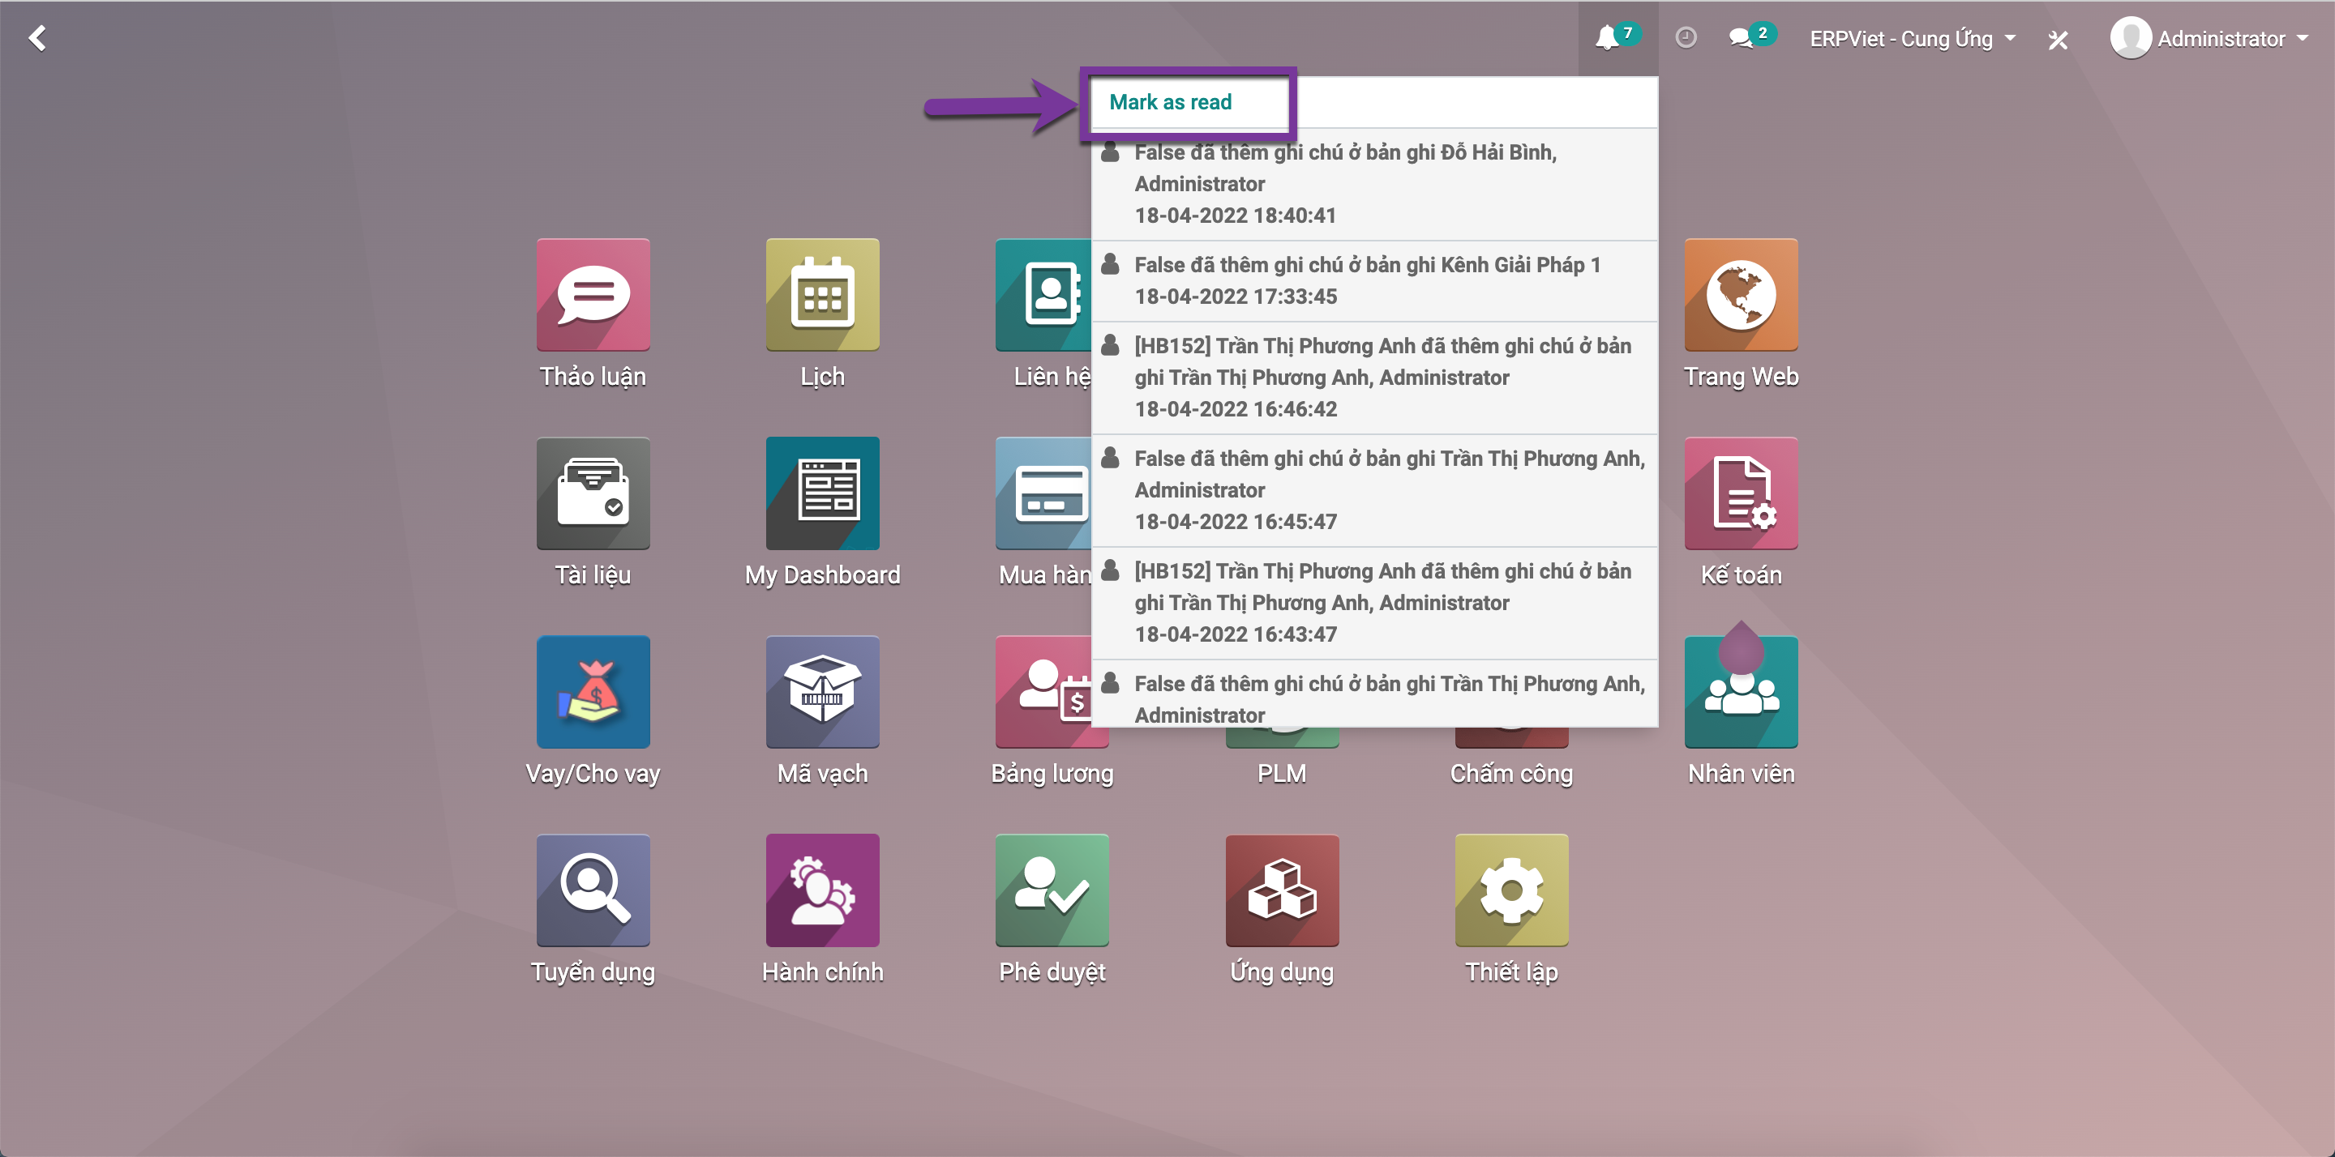This screenshot has height=1157, width=2335.
Task: Open the False notification dated 16:45:47
Action: click(1374, 490)
